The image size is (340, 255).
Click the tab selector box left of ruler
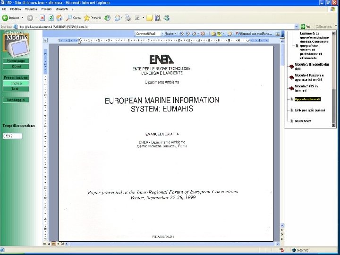point(45,40)
